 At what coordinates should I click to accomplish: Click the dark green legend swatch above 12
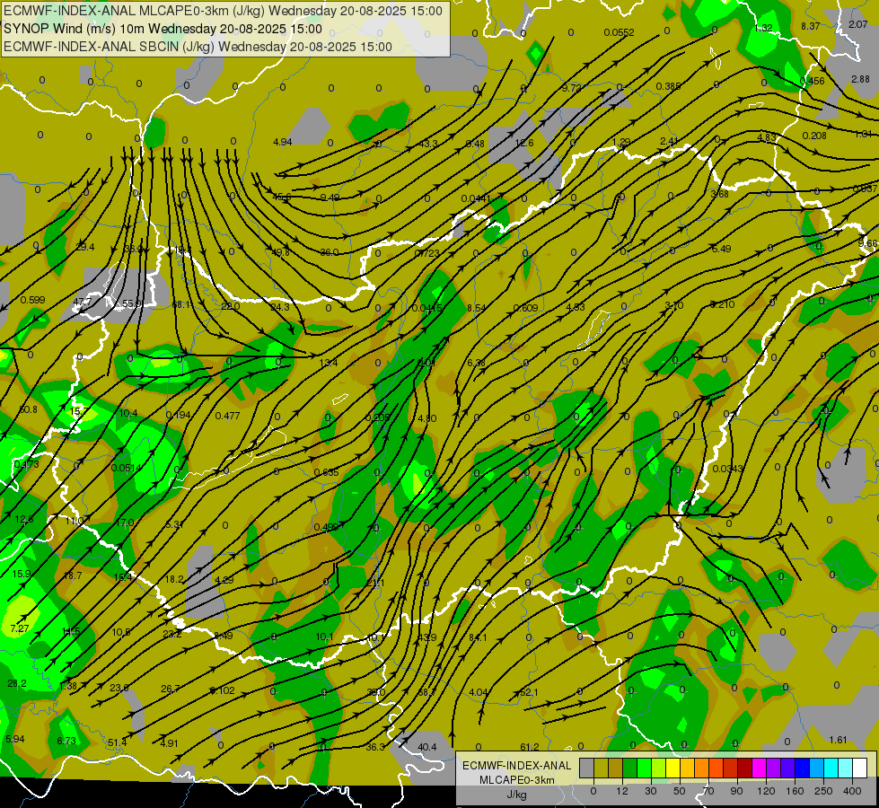629,768
